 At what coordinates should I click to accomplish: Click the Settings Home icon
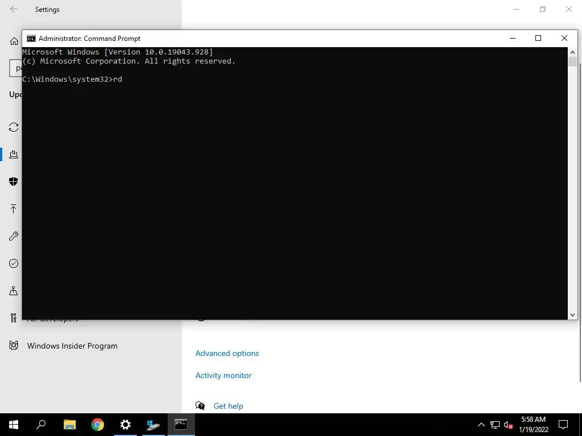pos(14,41)
